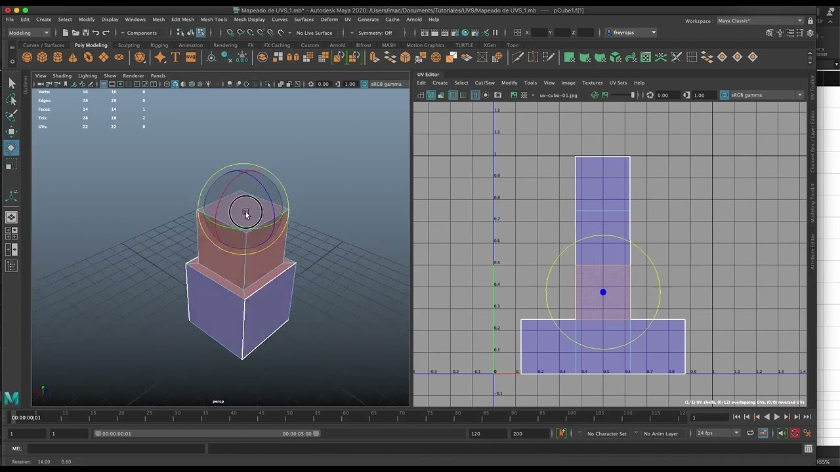Click the Redo arrow icon
This screenshot has width=840, height=472.
pos(106,32)
